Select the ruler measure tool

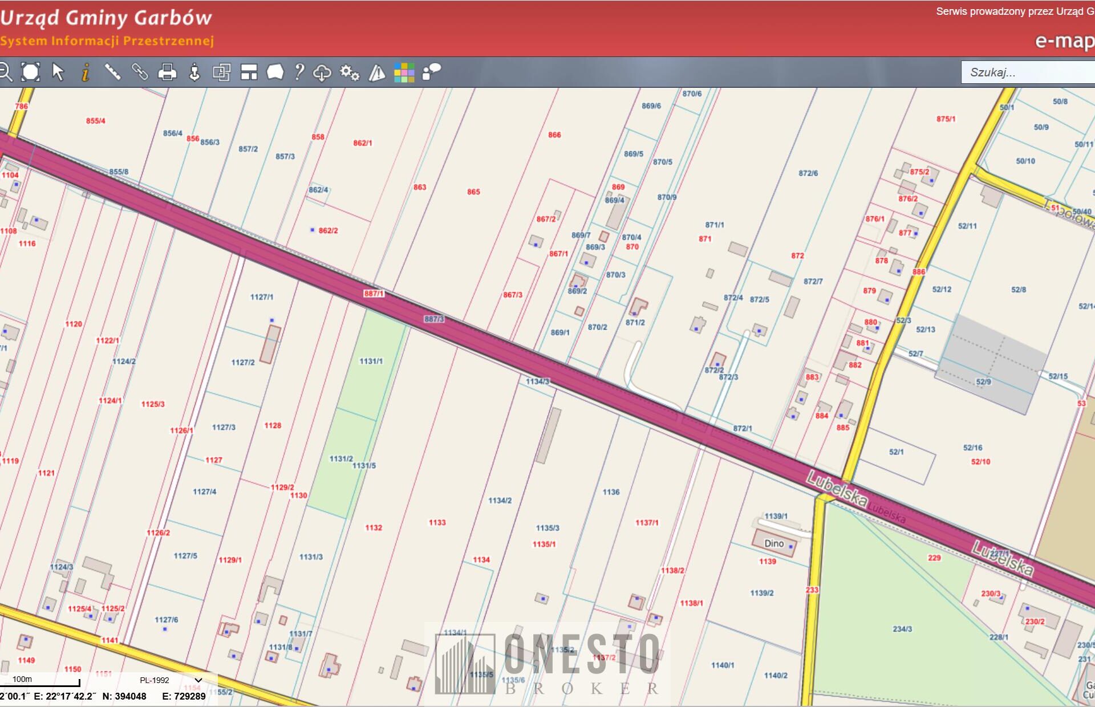coord(112,72)
